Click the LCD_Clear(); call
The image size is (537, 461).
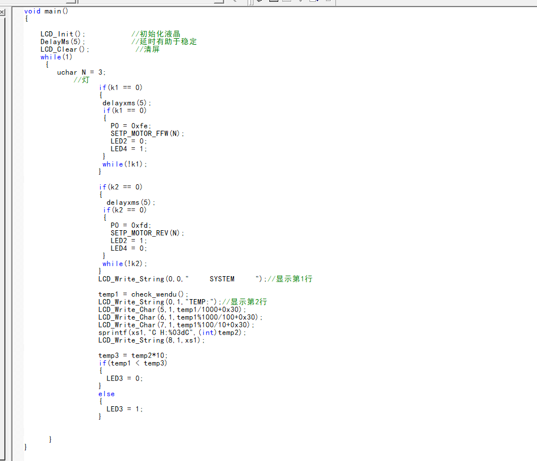65,49
